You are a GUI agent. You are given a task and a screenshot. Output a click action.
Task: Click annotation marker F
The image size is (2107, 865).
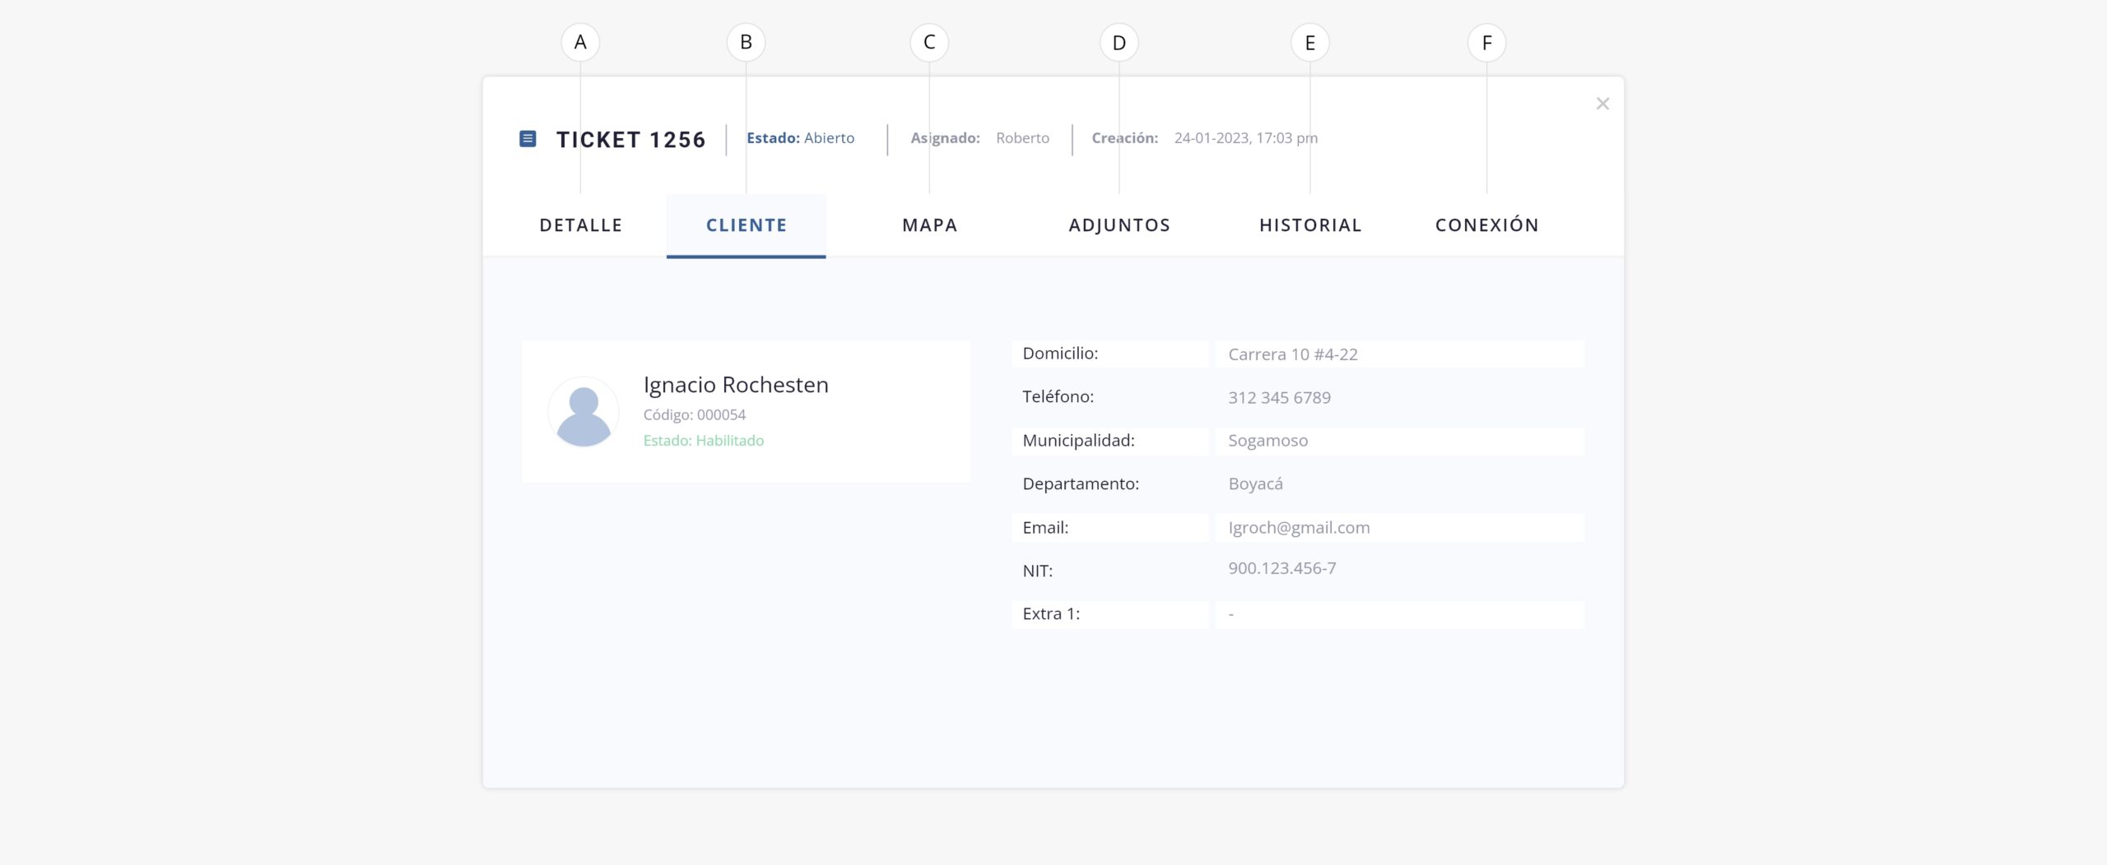coord(1486,43)
